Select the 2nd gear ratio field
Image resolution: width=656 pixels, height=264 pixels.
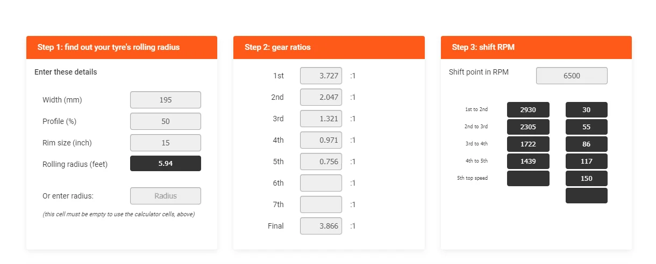[321, 97]
